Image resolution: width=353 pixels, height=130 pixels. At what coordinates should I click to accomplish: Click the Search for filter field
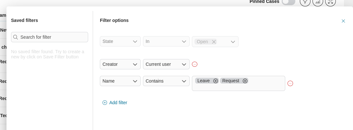coord(50,37)
